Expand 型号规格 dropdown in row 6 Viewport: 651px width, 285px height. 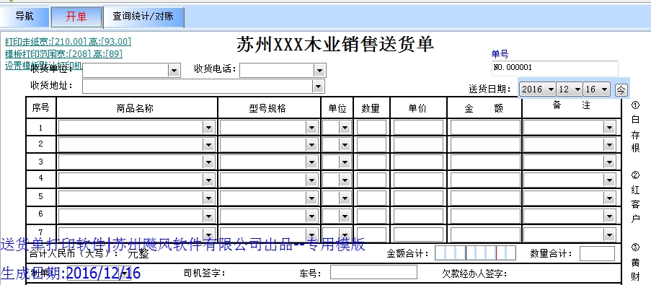311,216
